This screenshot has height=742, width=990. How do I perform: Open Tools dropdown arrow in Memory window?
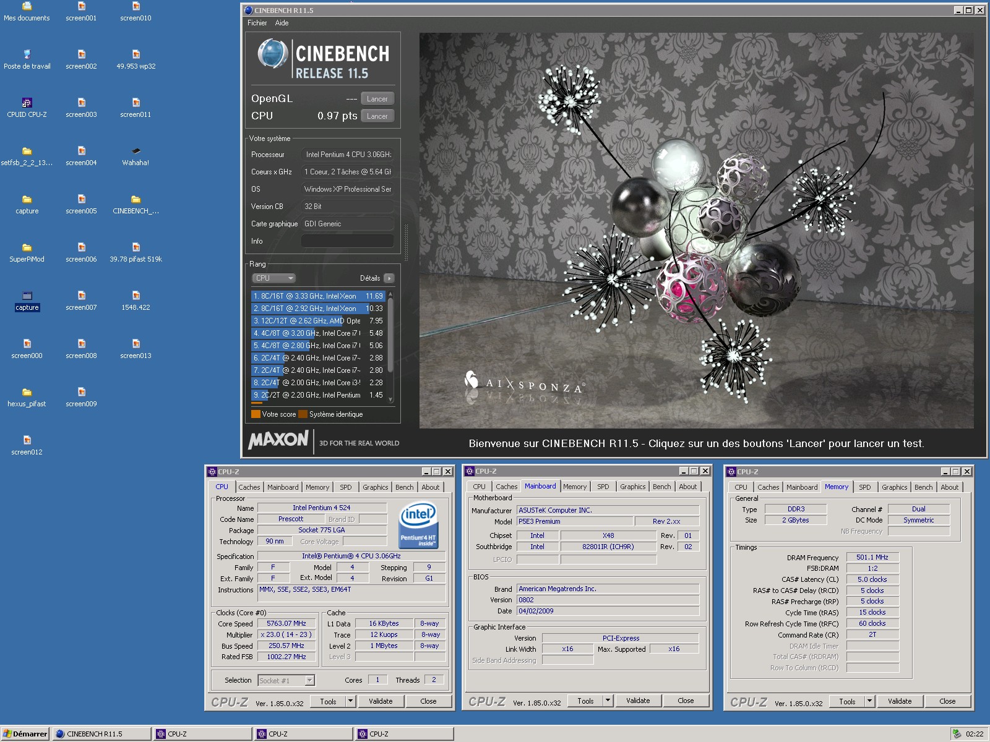pos(869,701)
